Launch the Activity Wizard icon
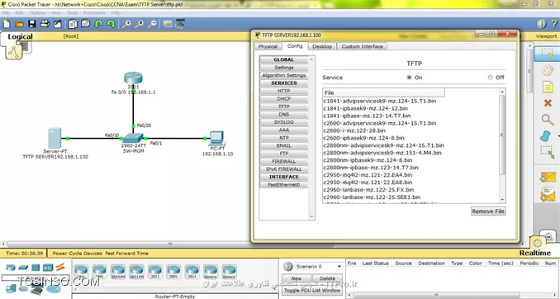The height and width of the screenshot is (299, 560). click(58, 24)
